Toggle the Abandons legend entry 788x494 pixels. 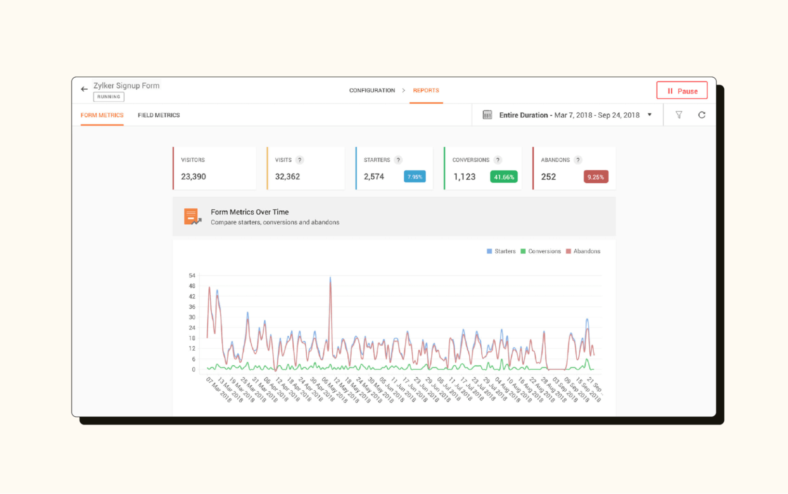583,251
